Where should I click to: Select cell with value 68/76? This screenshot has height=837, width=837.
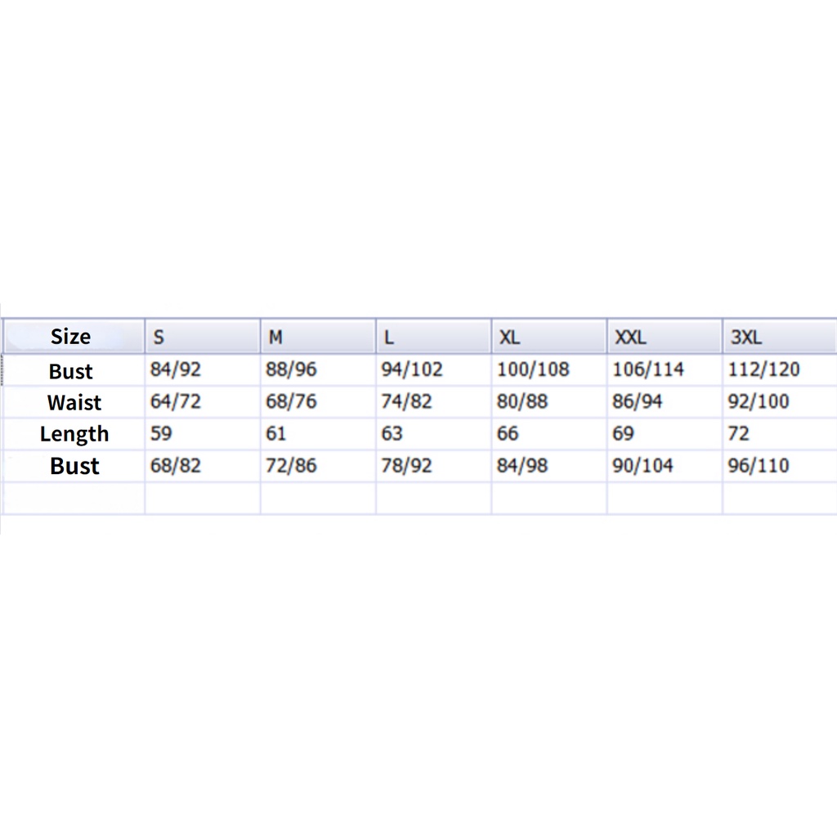click(318, 402)
